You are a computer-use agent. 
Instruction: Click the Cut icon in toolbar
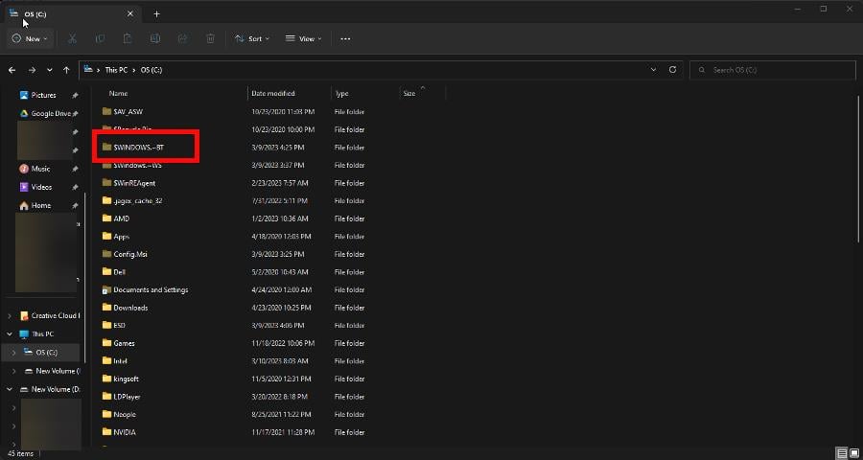pyautogui.click(x=72, y=38)
